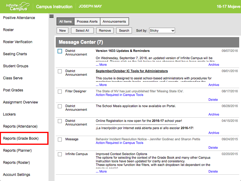Open Seating Charts from sidebar

click(x=15, y=54)
